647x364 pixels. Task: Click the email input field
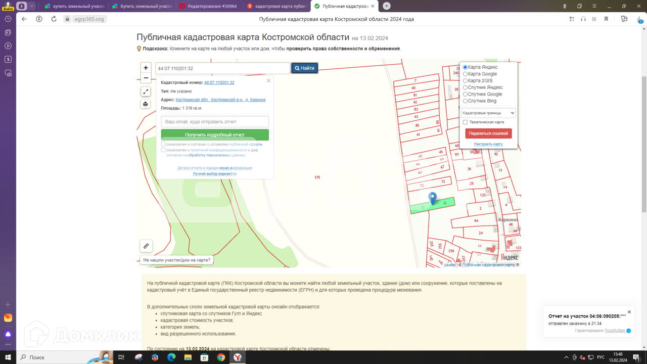coord(215,122)
